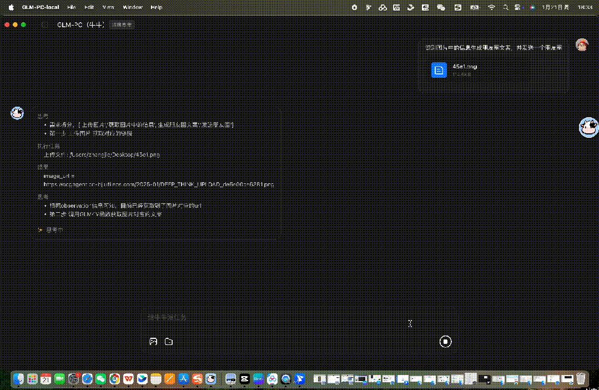Click the 45e1.png file attachment icon
This screenshot has width=599, height=390.
click(x=439, y=70)
